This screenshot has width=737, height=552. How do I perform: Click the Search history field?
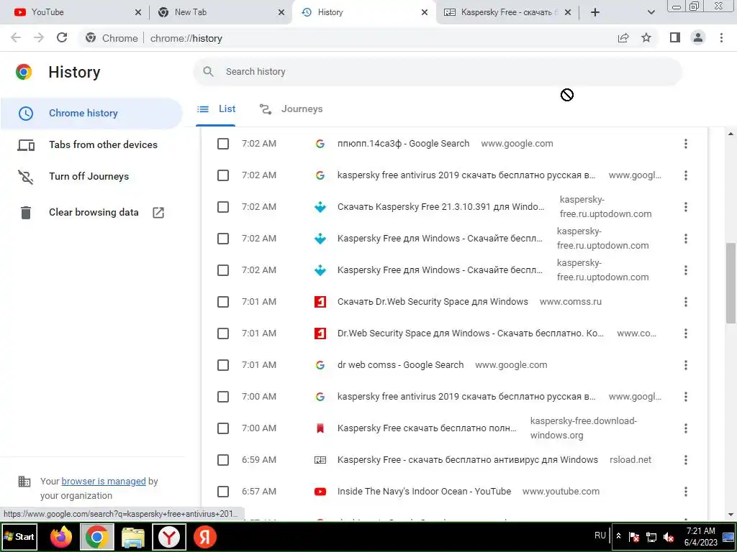438,72
